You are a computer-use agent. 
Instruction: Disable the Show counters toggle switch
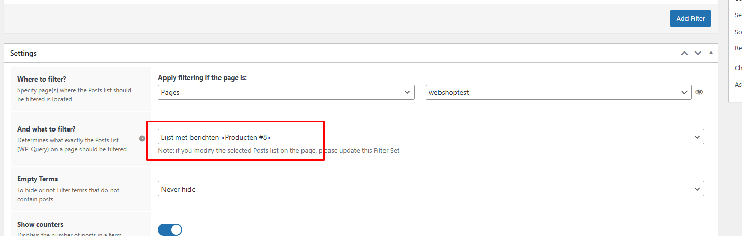coord(170,230)
